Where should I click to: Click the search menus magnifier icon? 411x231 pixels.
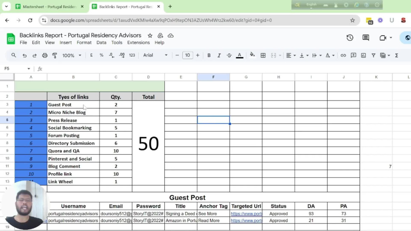14,55
